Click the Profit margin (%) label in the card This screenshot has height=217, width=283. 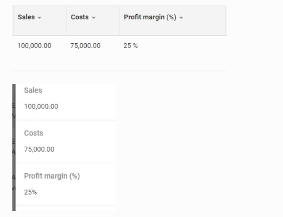52,176
